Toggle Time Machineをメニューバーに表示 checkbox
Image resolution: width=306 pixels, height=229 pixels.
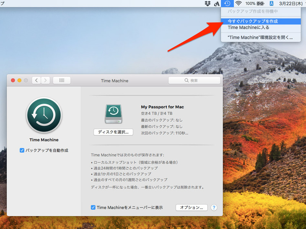(93, 207)
